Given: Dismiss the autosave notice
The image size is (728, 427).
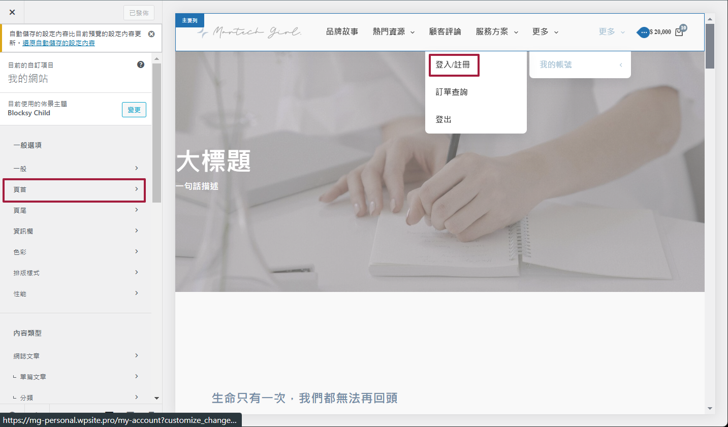Looking at the screenshot, I should pyautogui.click(x=151, y=34).
